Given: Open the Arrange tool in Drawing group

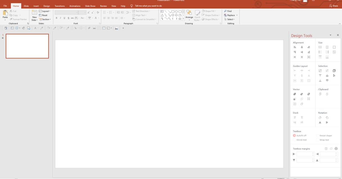Looking at the screenshot, I should (189, 16).
